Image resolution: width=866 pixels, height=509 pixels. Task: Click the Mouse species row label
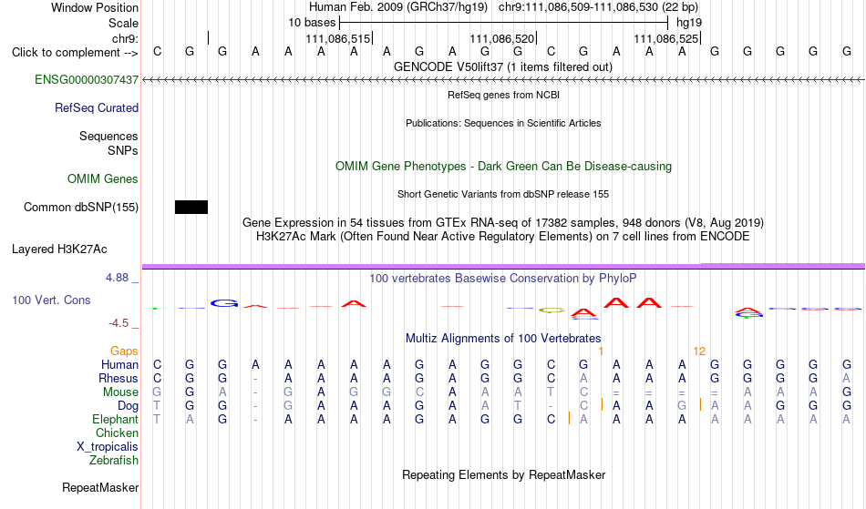[x=120, y=392]
